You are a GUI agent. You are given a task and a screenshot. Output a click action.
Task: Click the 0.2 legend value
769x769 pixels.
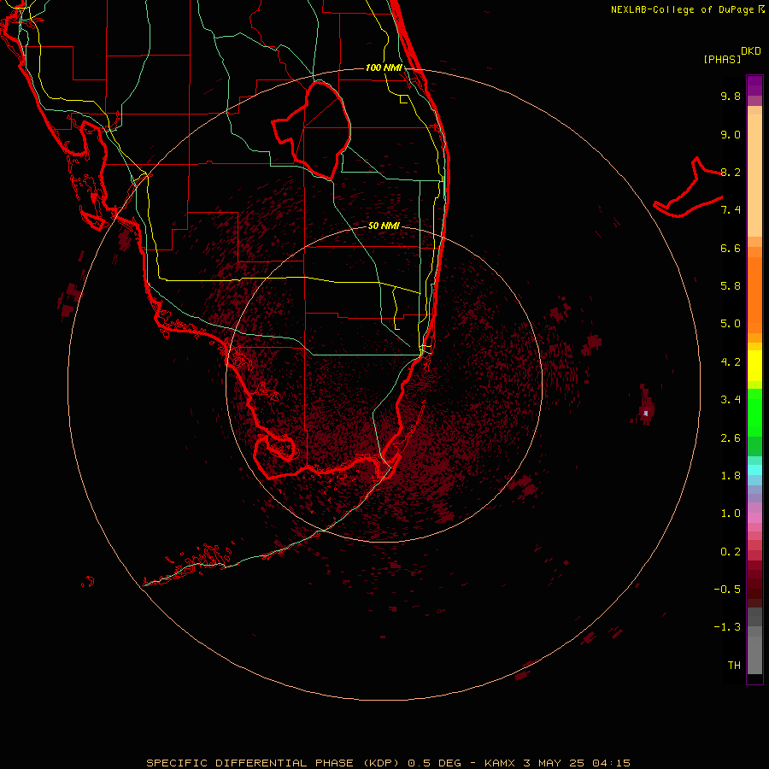tap(731, 552)
